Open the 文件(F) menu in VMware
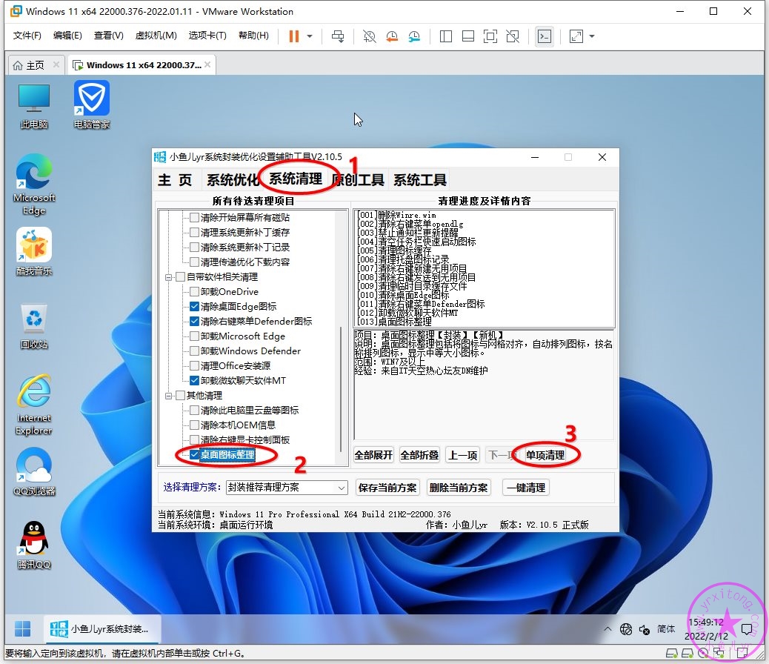 click(x=27, y=36)
